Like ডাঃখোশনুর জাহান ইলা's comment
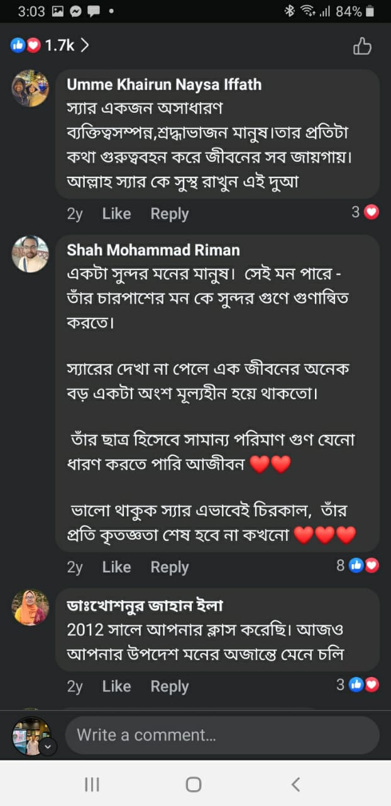This screenshot has height=806, width=391. 116,686
